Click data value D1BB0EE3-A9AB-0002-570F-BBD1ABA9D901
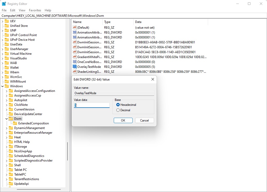The height and width of the screenshot is (192, 267). [x=165, y=42]
